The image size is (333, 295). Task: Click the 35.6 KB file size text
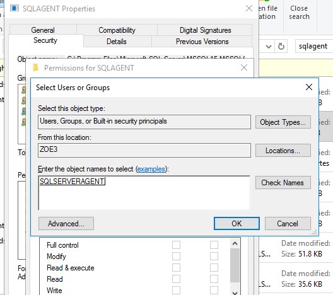point(310,284)
